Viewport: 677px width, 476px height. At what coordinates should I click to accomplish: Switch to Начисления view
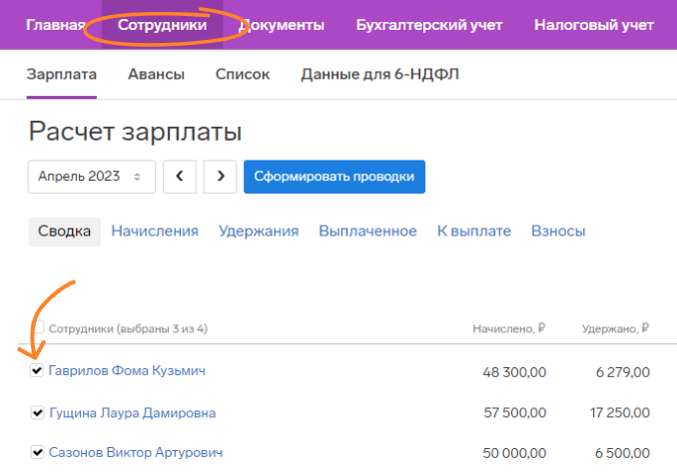(x=155, y=232)
